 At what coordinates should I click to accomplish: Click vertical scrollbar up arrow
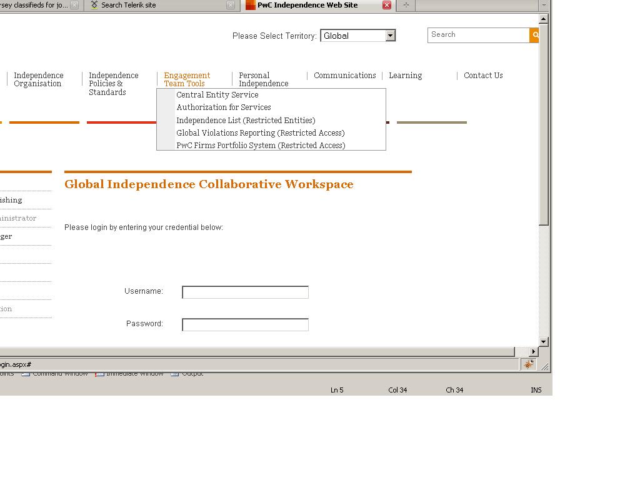click(543, 19)
